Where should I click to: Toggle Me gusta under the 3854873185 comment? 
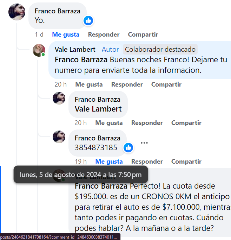[109, 162]
